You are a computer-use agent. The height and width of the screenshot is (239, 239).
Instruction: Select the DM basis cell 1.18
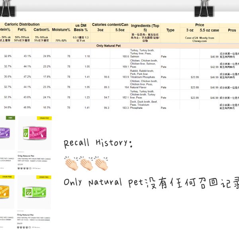pyautogui.click(x=81, y=53)
